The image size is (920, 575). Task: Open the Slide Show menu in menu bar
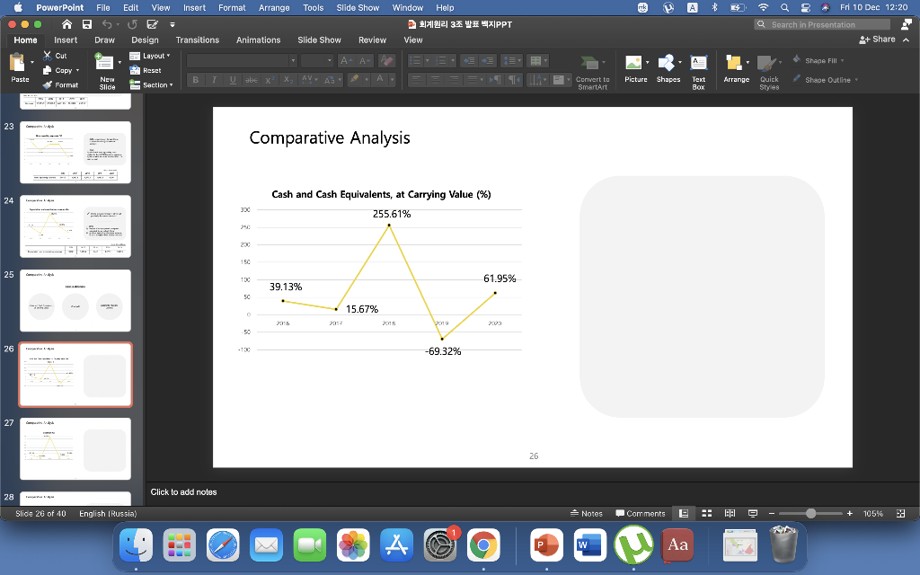click(x=358, y=6)
